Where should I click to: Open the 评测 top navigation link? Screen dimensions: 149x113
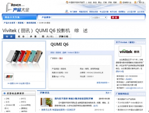[x=110, y=2]
